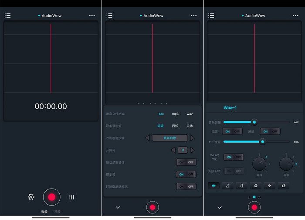Toggle the WOW MIC switch
This screenshot has height=220, width=305.
tap(234, 157)
